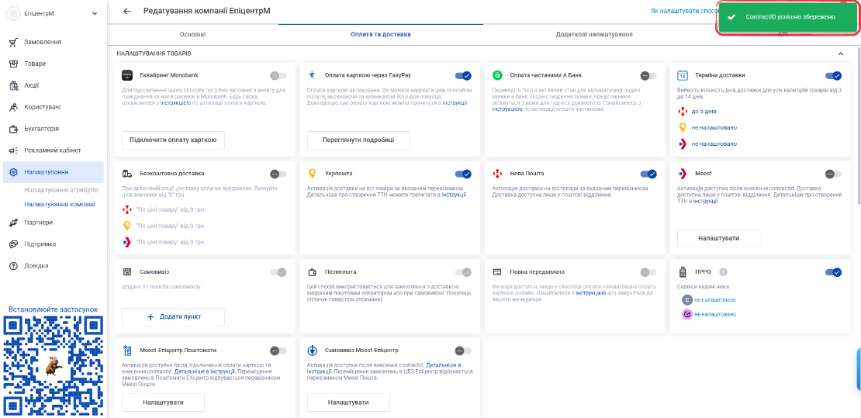Toggle the Безкоштовна доставка switch
This screenshot has width=861, height=418.
(278, 174)
